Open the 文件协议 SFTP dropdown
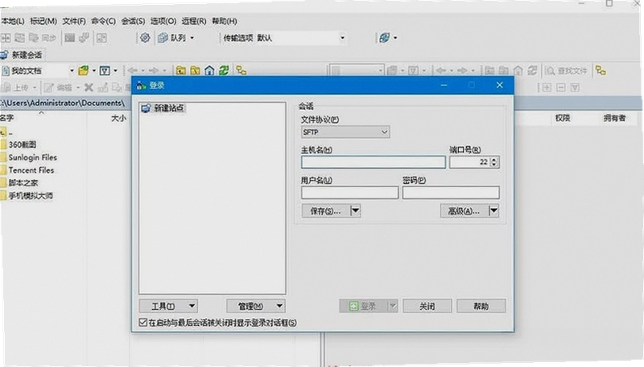The image size is (644, 367). pos(345,132)
